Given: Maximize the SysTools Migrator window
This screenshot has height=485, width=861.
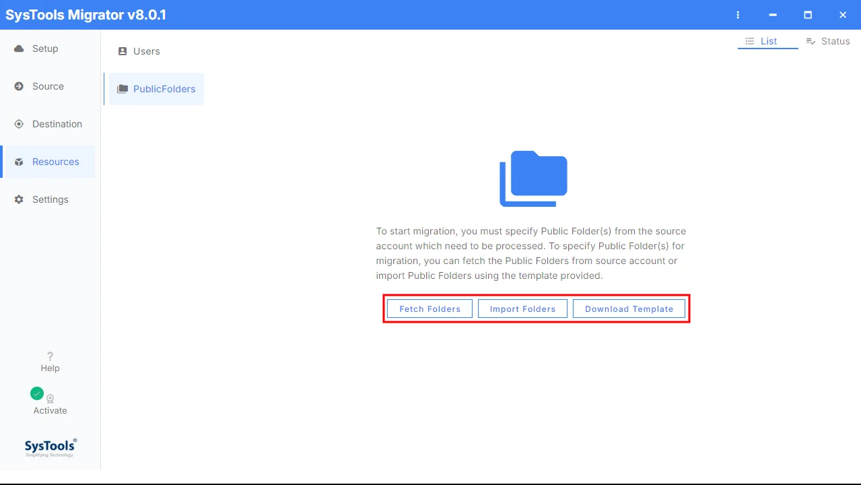Looking at the screenshot, I should [808, 15].
